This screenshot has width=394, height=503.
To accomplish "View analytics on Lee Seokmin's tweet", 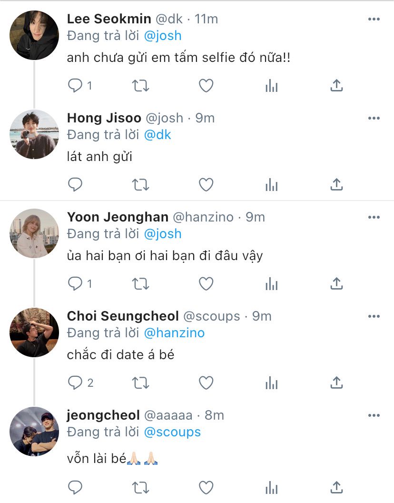I will point(271,85).
